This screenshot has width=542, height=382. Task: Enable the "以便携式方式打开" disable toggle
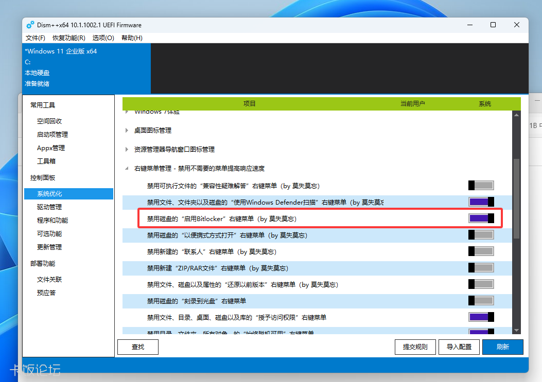tap(481, 234)
